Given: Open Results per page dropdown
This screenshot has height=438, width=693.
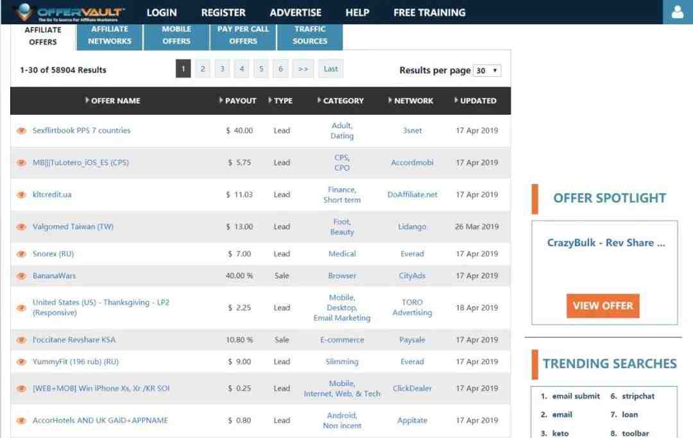Looking at the screenshot, I should point(487,71).
